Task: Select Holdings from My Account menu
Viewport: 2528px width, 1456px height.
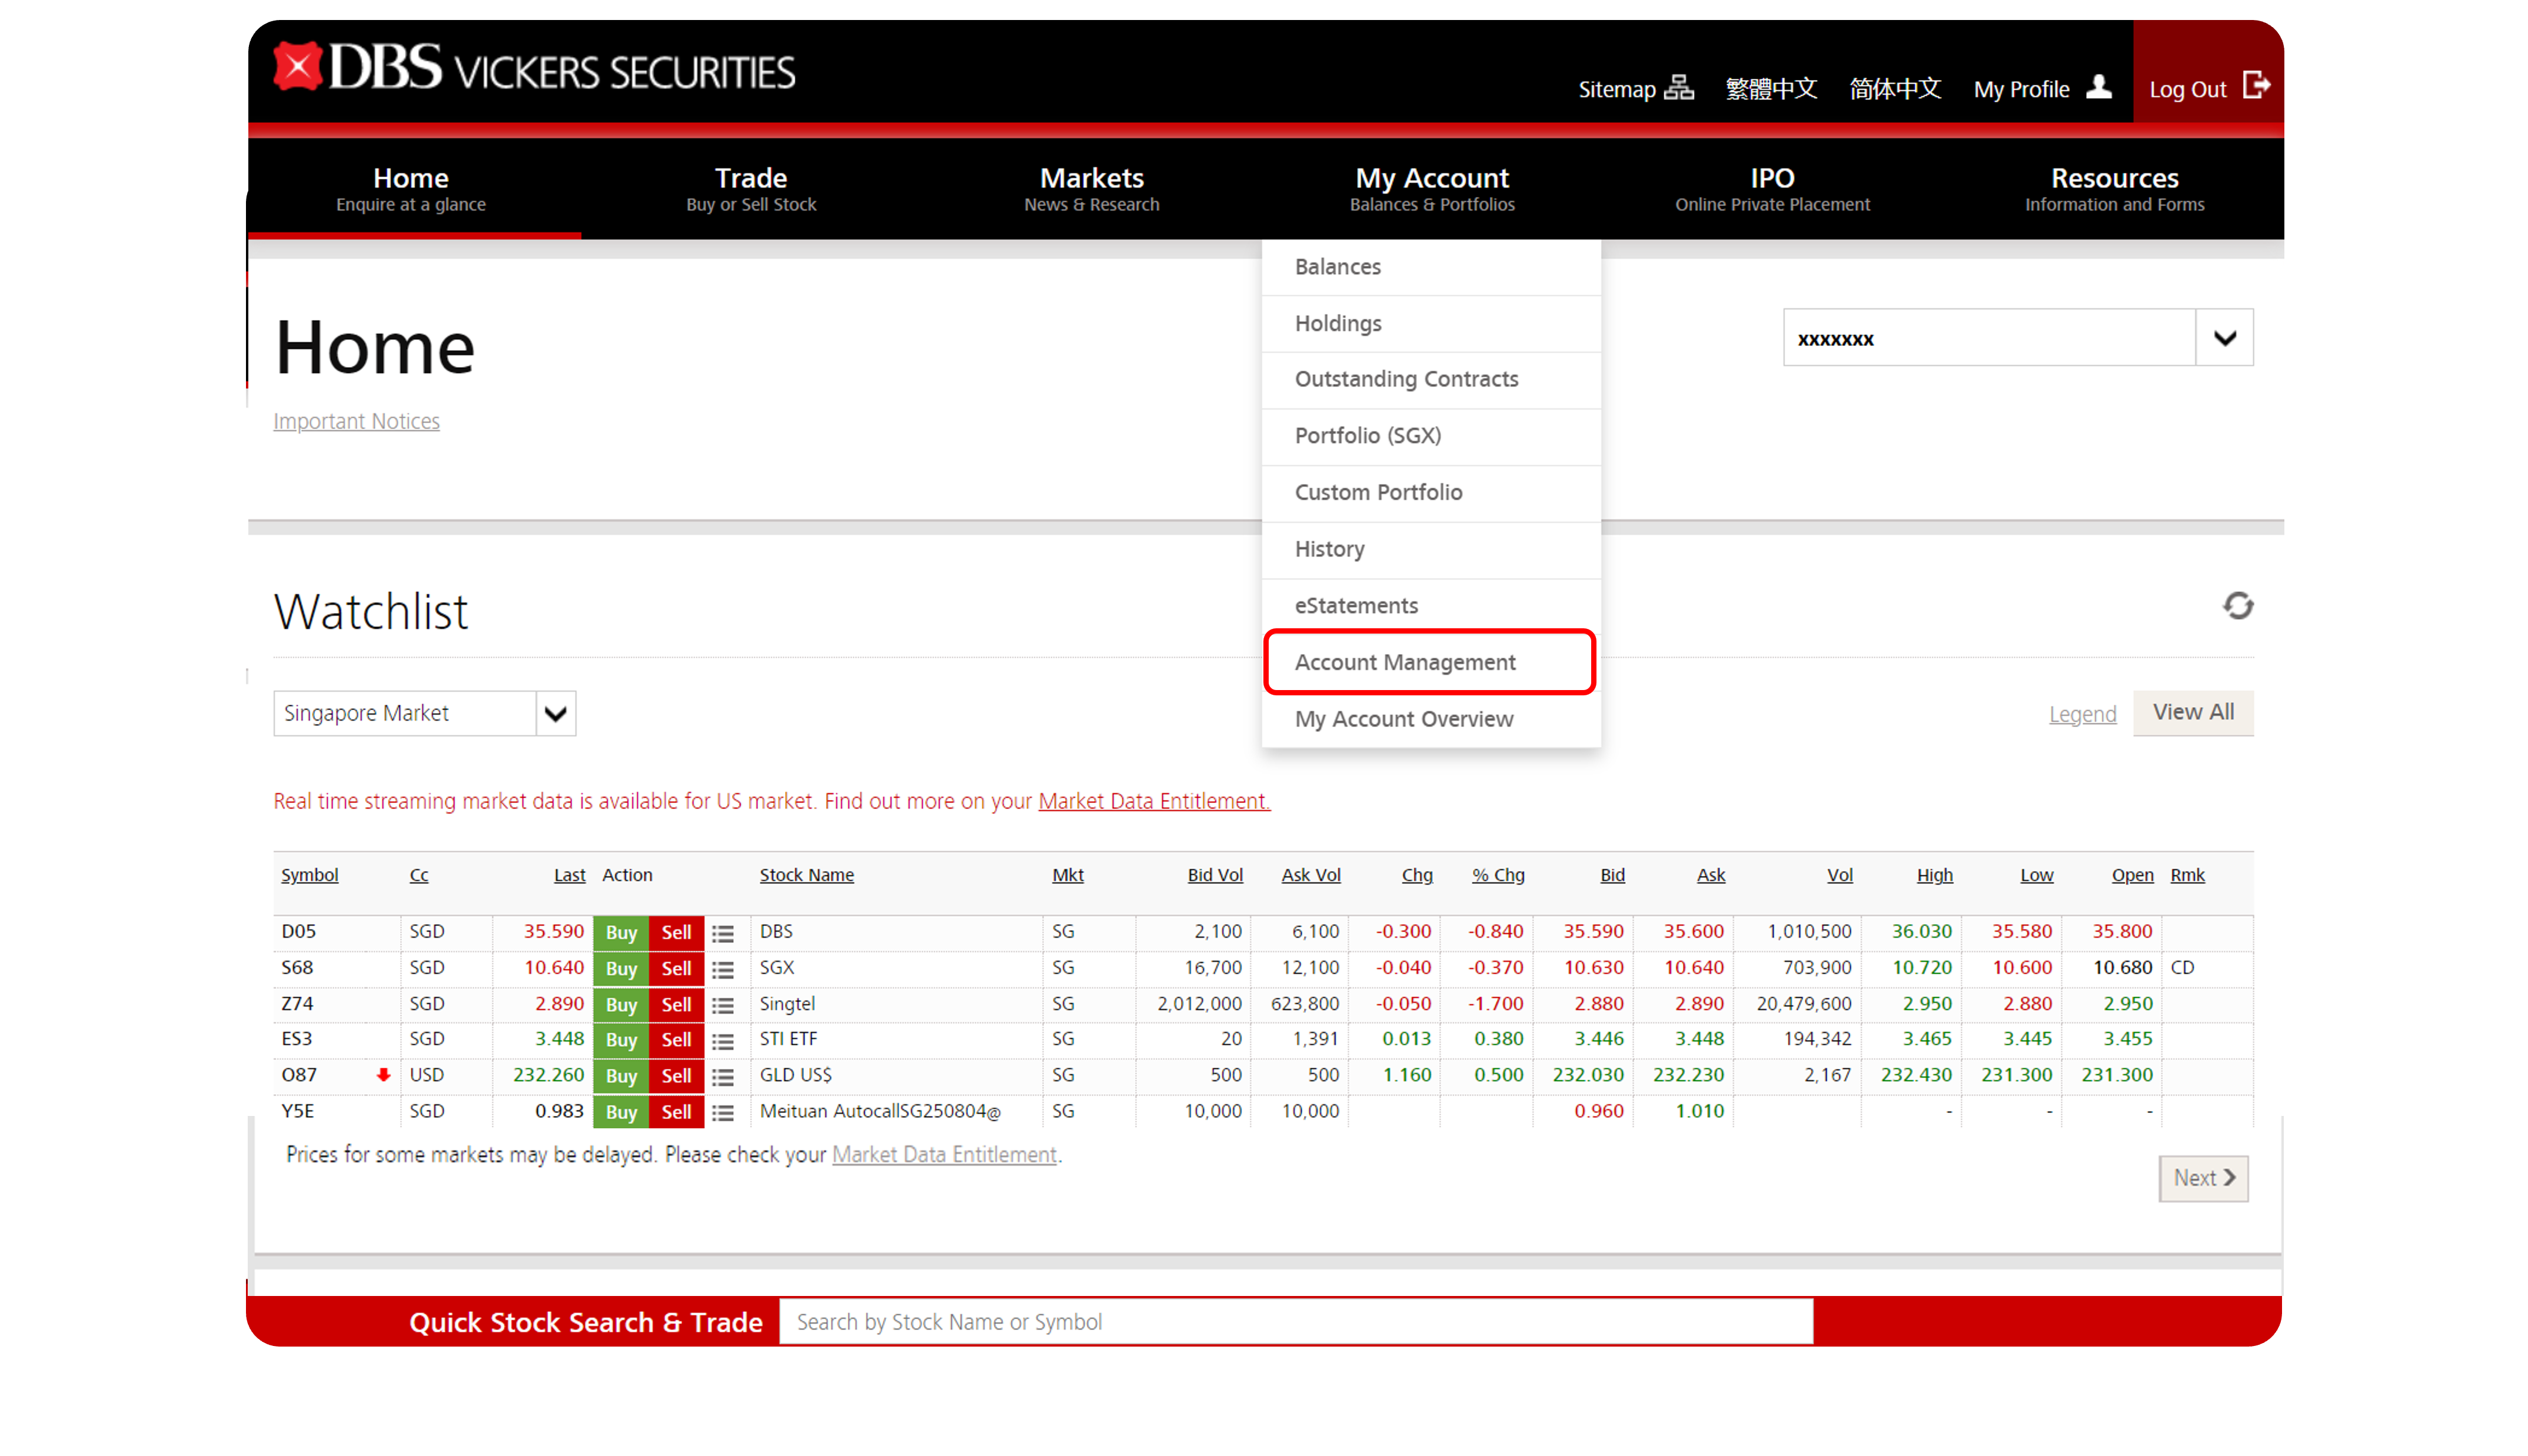Action: pyautogui.click(x=1431, y=324)
